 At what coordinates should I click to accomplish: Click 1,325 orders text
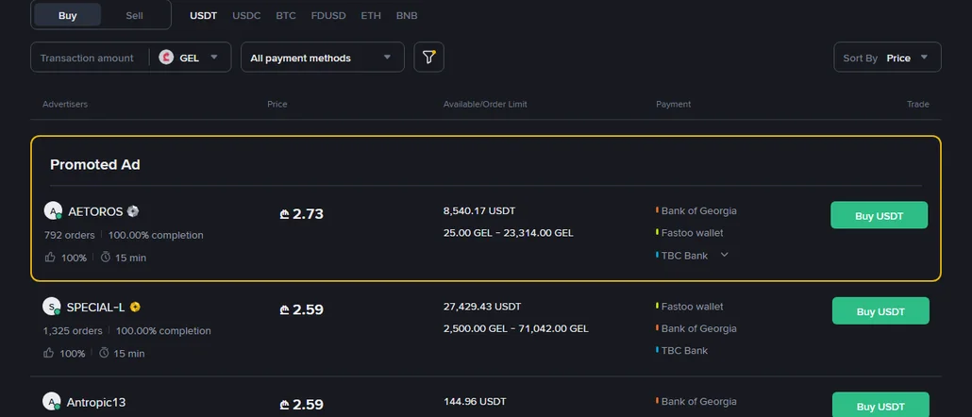[x=73, y=331]
